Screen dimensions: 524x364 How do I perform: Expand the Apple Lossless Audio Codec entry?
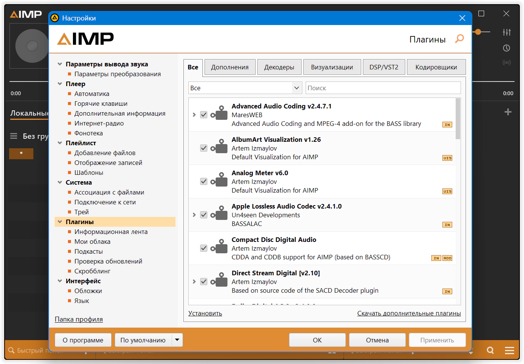[x=194, y=215]
